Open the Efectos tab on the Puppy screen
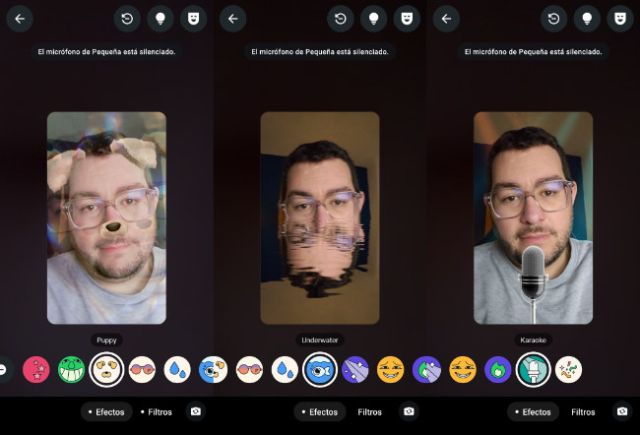 click(x=106, y=411)
